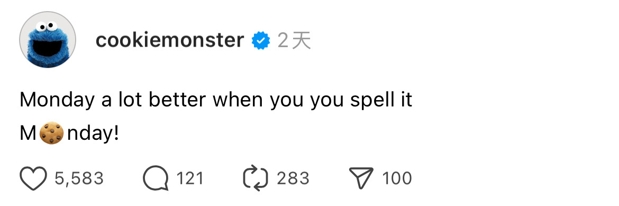View the 5,583 likes count
The image size is (619, 206).
(x=79, y=178)
